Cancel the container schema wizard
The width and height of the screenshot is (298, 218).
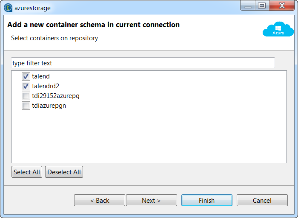[x=262, y=201]
